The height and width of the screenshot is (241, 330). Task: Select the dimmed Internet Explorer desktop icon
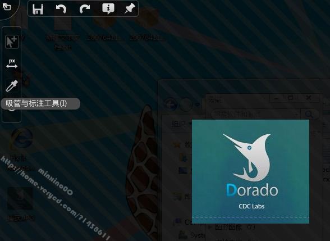tap(21, 139)
